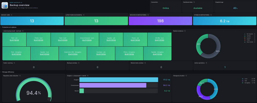Click the 38% Verified donut segment
The width and height of the screenshot is (257, 103).
tap(199, 44)
